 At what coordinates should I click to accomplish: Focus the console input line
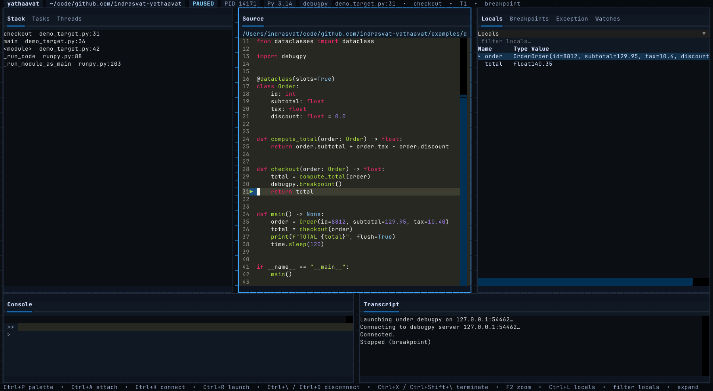coord(185,327)
